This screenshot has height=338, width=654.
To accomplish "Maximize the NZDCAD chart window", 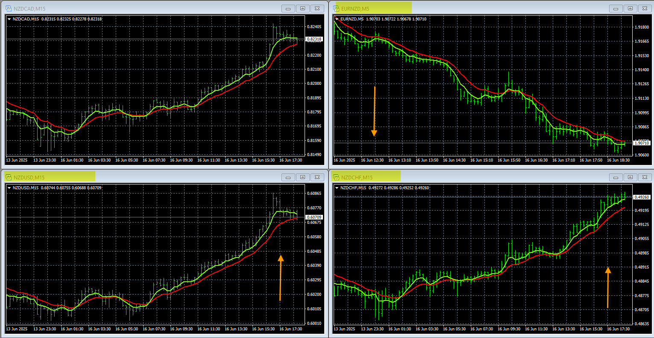I will (302, 8).
